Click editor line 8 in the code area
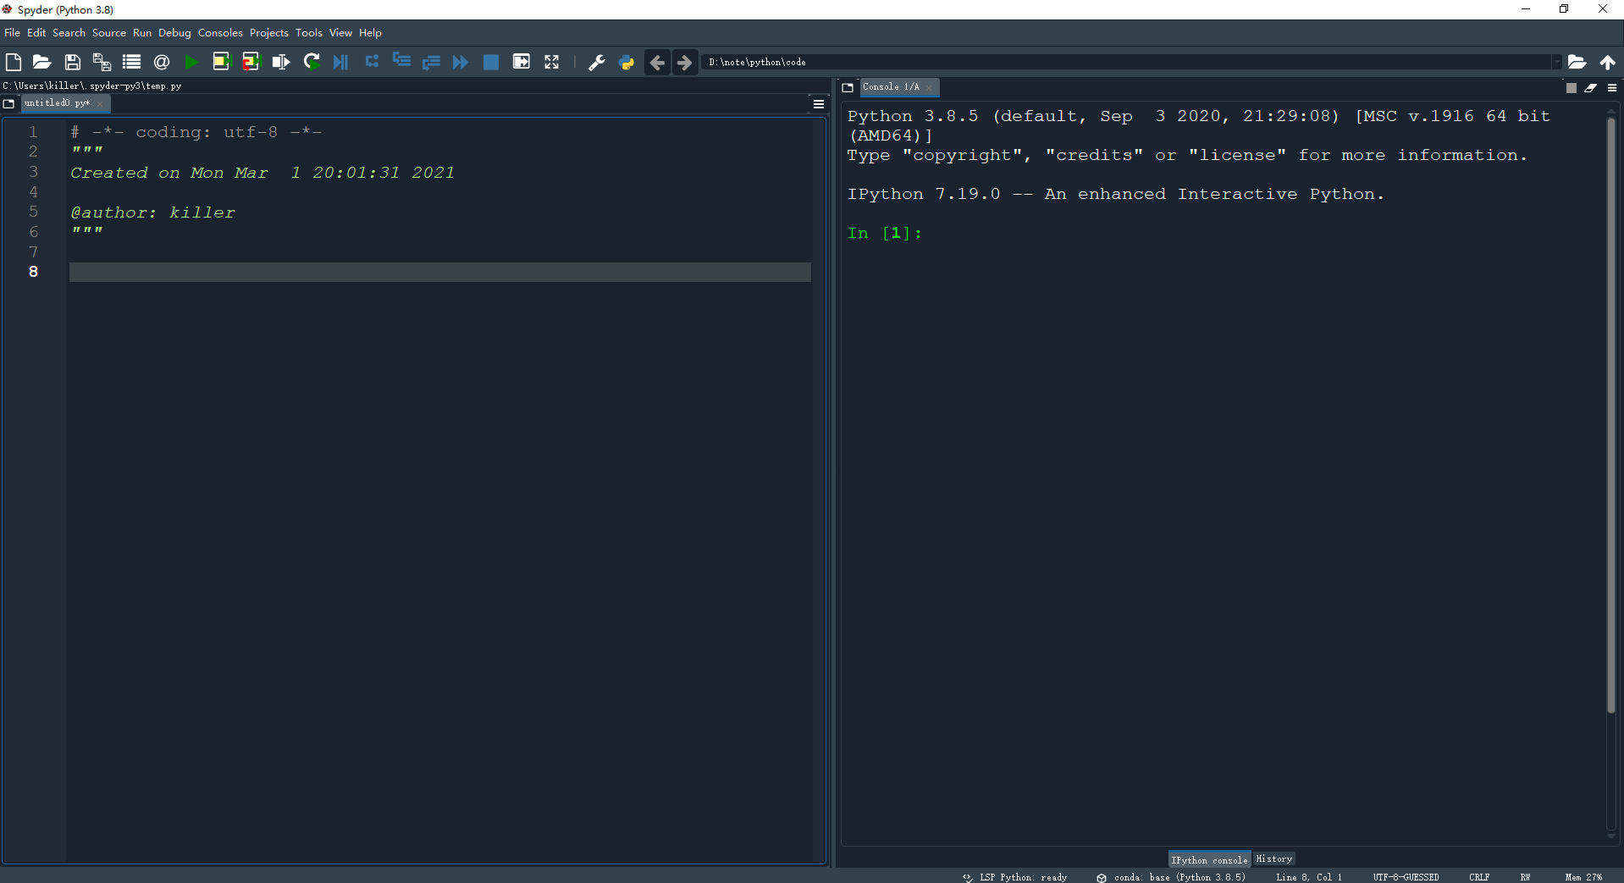The image size is (1624, 883). [x=440, y=272]
